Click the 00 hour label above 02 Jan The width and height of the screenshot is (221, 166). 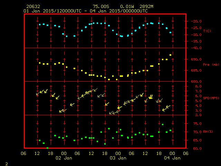pyautogui.click(x=64, y=154)
